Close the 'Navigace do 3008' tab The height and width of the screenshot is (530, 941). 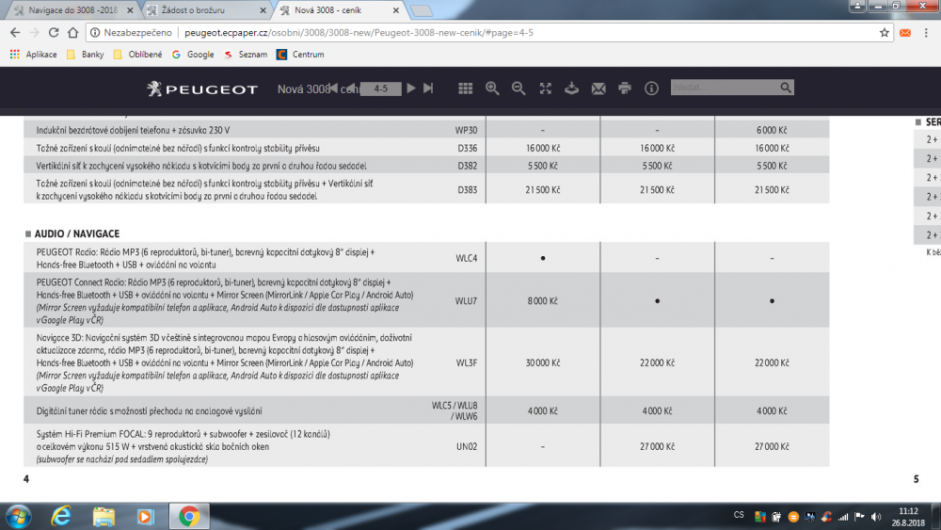click(x=130, y=10)
